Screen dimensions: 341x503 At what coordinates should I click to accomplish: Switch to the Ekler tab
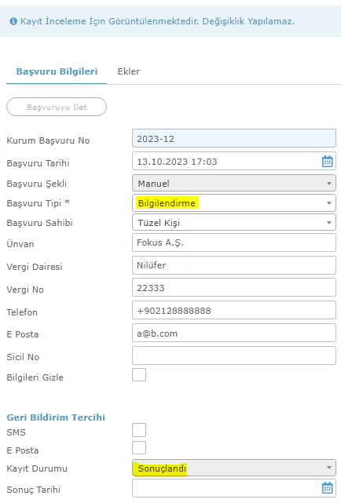pos(128,71)
